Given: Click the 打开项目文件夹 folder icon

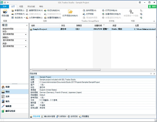Looking at the screenshot, I should click(70, 13).
